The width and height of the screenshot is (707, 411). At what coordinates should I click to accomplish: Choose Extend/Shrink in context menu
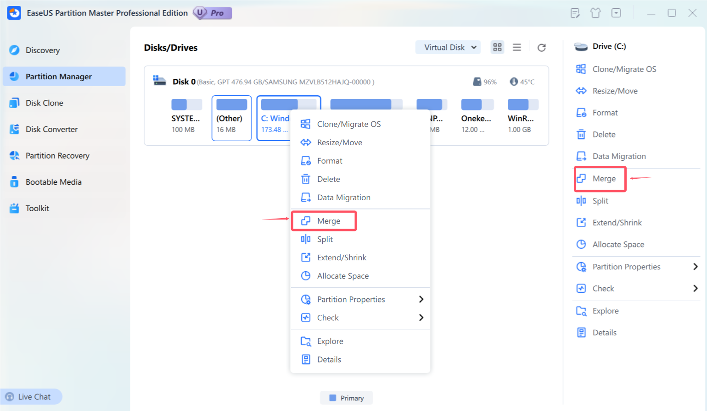coord(360,258)
